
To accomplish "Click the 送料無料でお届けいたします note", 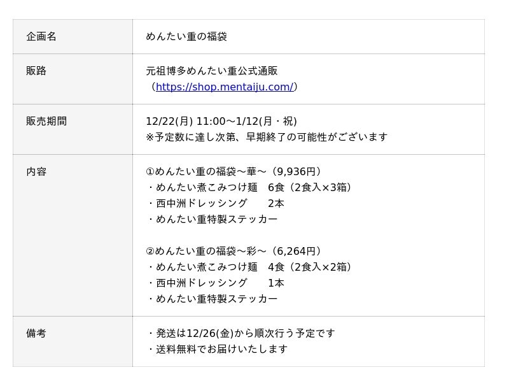I will point(217,350).
